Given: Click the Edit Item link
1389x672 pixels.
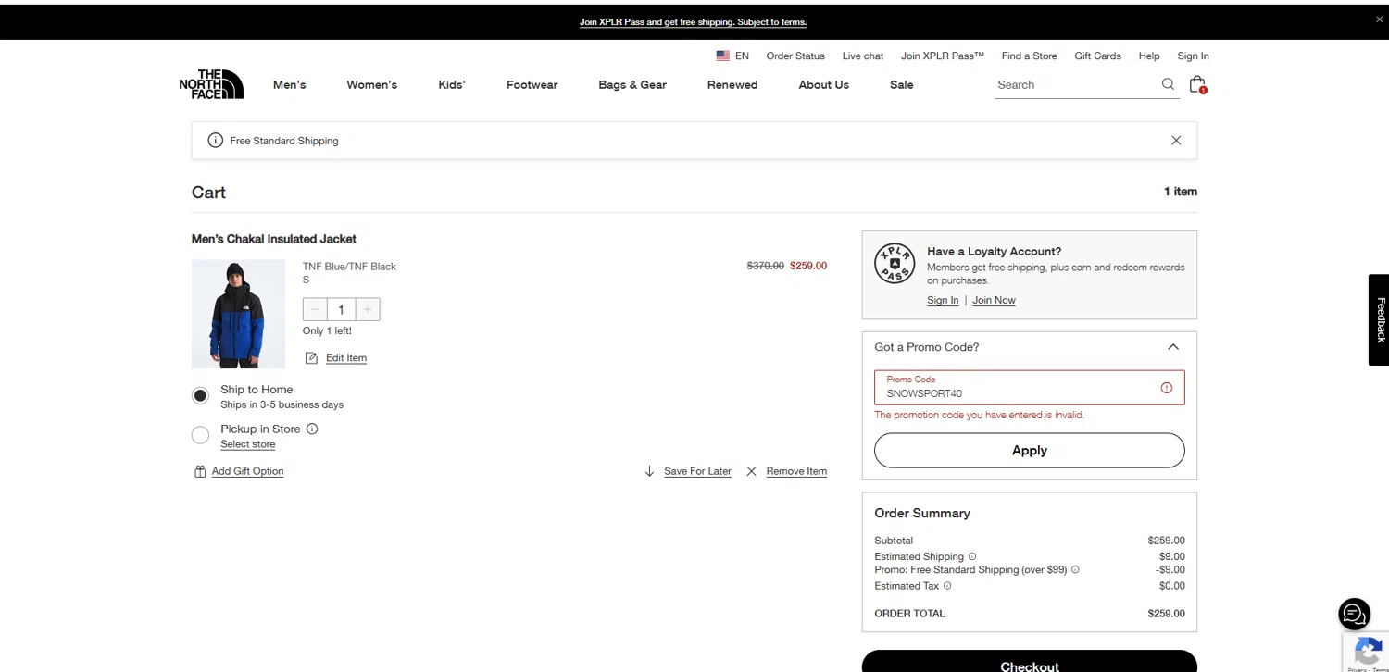Looking at the screenshot, I should tap(346, 358).
